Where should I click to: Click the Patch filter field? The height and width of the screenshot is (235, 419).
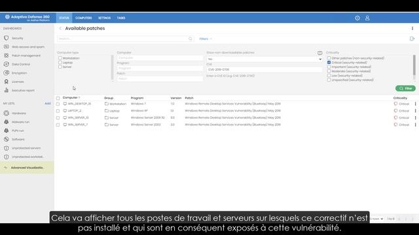pyautogui.click(x=160, y=78)
